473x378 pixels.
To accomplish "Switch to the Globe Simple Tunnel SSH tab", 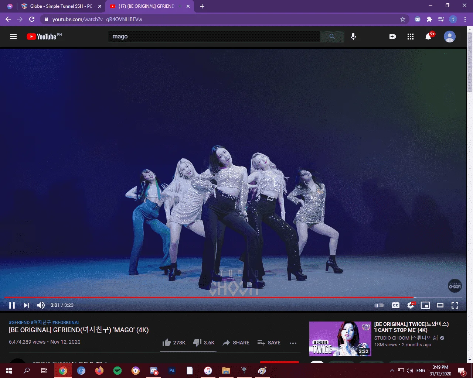I will [x=61, y=6].
